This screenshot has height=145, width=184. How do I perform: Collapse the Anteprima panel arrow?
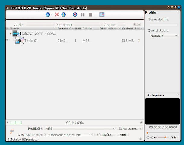coord(178,95)
